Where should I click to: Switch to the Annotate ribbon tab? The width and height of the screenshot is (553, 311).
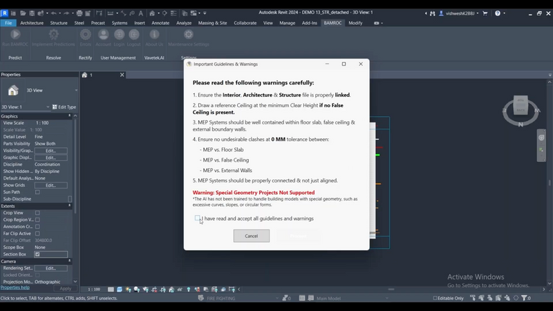160,23
